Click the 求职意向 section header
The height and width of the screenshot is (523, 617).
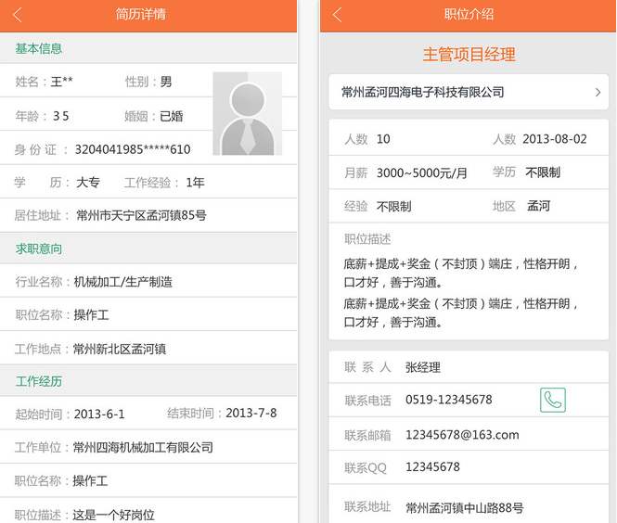pyautogui.click(x=39, y=249)
